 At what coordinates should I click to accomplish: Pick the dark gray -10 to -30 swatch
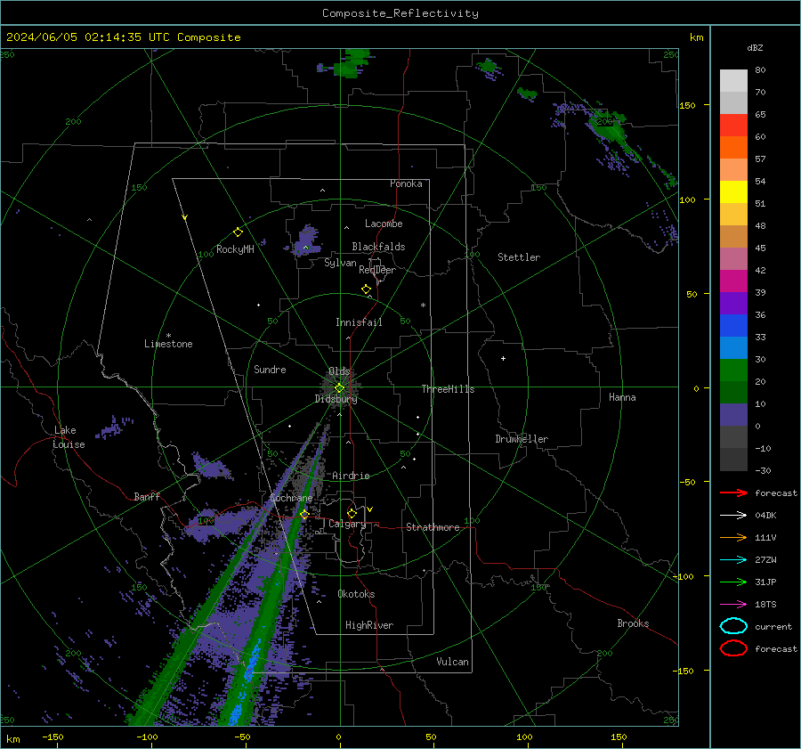[733, 460]
